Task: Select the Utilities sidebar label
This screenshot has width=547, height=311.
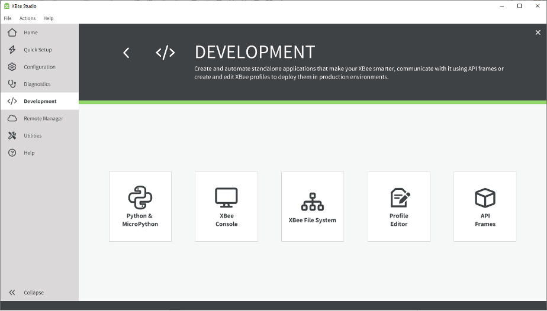Action: coord(33,135)
